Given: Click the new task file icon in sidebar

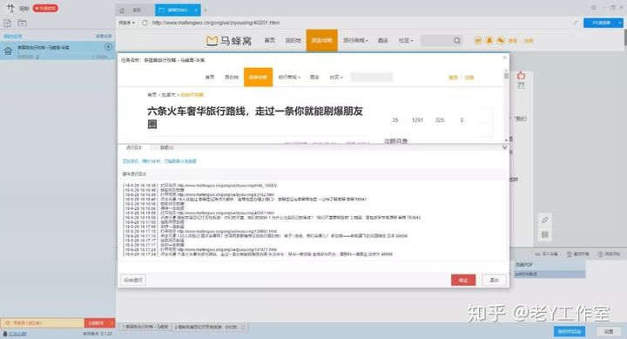Looking at the screenshot, I should point(8,24).
